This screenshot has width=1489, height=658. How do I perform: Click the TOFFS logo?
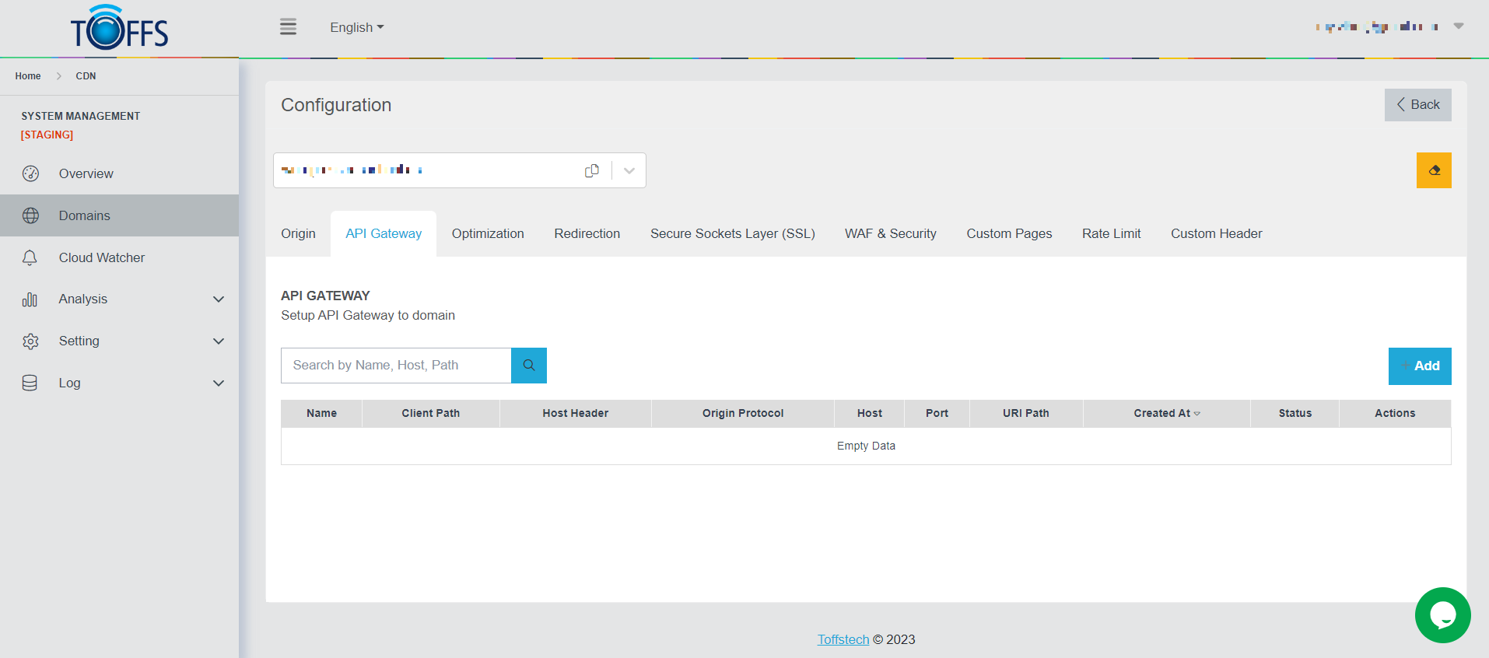tap(120, 29)
